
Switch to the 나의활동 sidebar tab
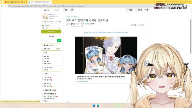coord(56,10)
